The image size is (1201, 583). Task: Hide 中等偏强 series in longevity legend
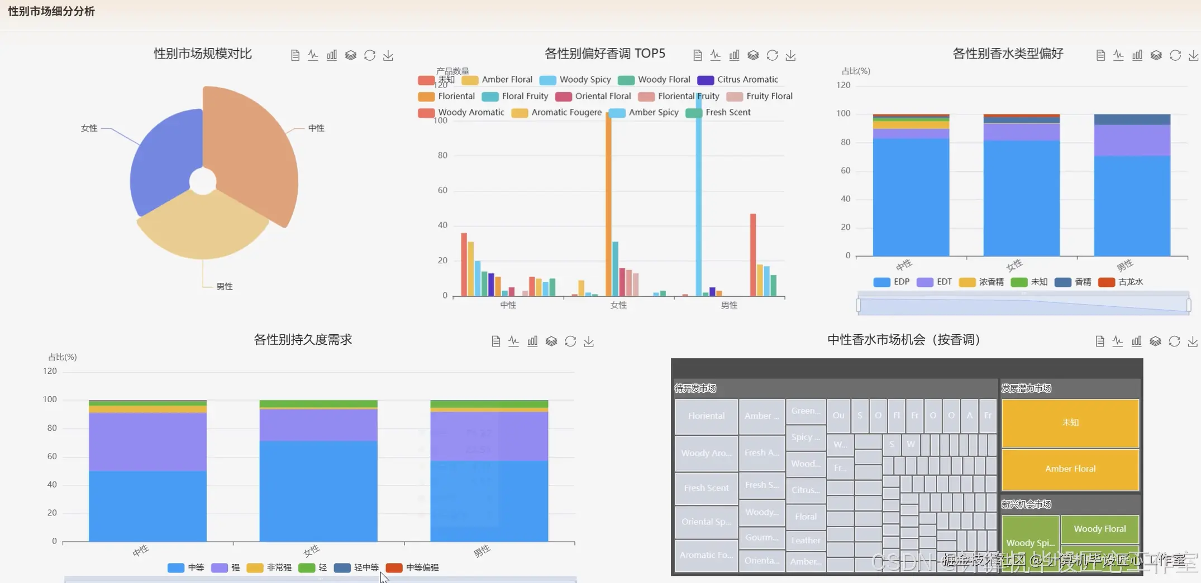click(413, 568)
